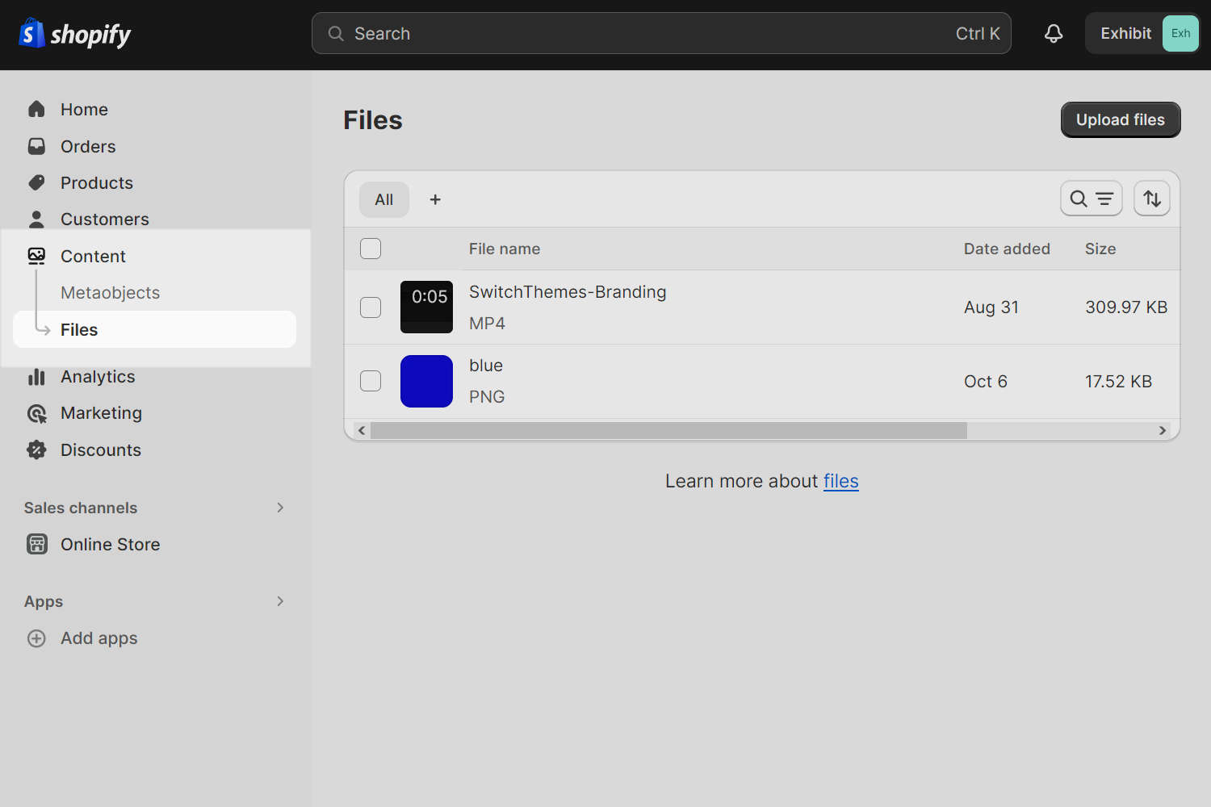1211x807 pixels.
Task: Open the sort files button
Action: click(1152, 199)
